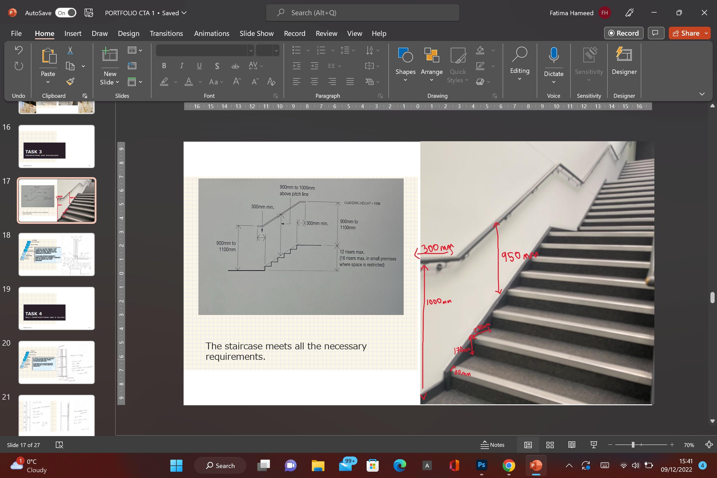Viewport: 717px width, 478px height.
Task: Adjust the zoom slider handle
Action: (x=633, y=445)
